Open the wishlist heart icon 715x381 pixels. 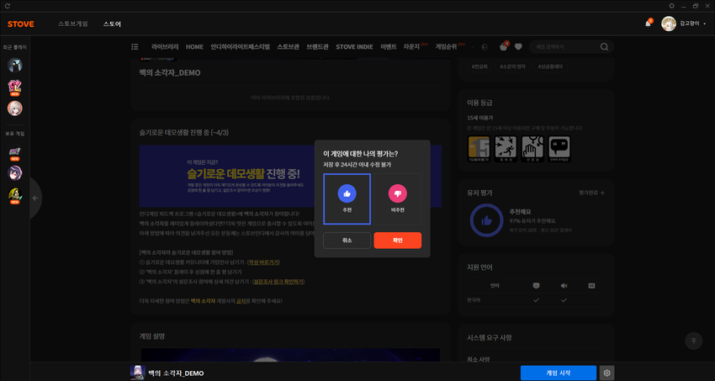[x=518, y=46]
